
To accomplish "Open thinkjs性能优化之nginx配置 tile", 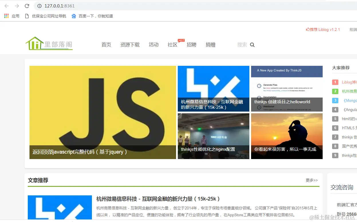I will click(214, 136).
